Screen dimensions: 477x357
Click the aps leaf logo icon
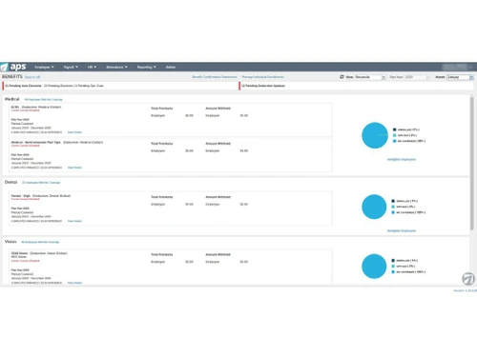tap(4, 67)
